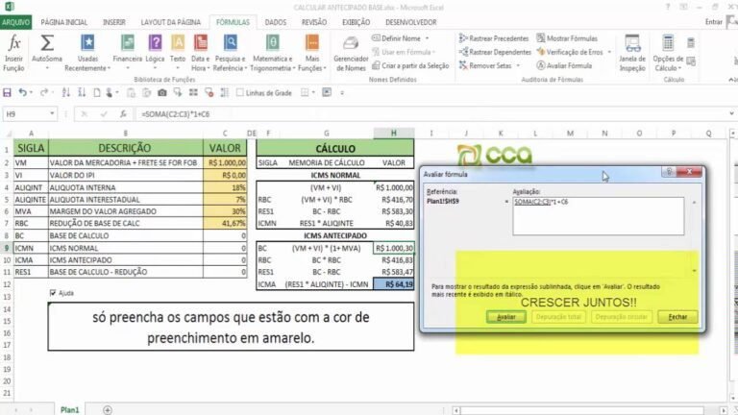
Task: Click the insert function fx button in formula bar
Action: (123, 114)
